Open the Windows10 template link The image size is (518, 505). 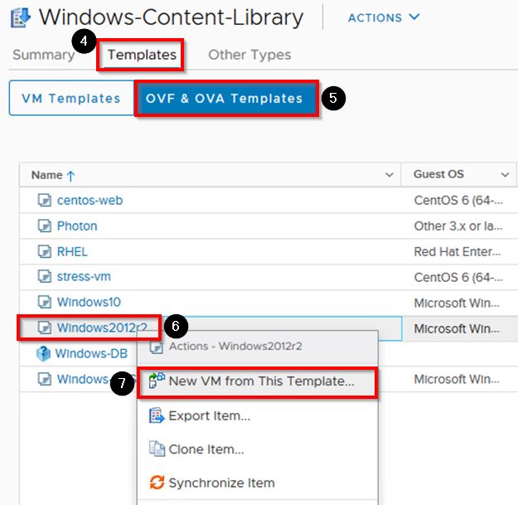pos(89,302)
